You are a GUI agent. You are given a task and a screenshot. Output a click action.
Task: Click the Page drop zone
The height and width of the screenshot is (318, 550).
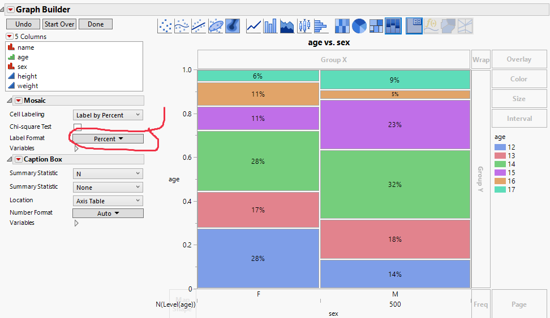tap(519, 304)
